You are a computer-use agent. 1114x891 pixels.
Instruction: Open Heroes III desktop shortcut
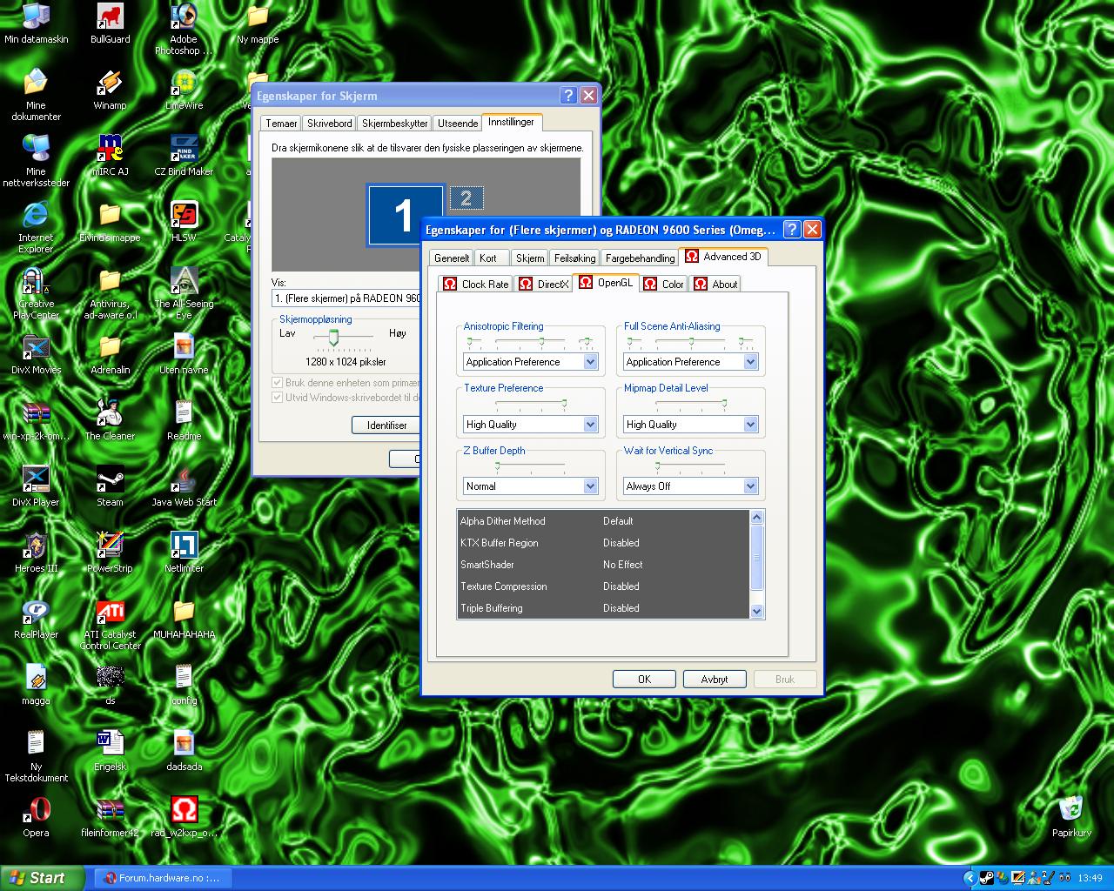[36, 553]
